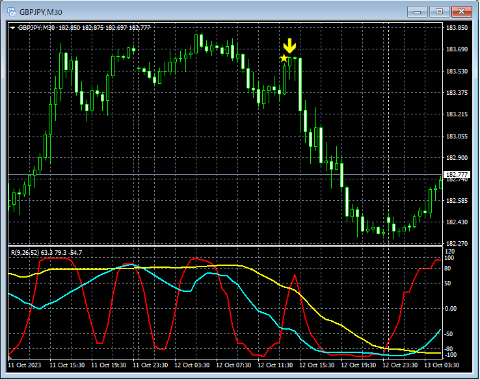Click the 13 Oct 03:30 time label
Screen dimensions: 480x379
[x=442, y=365]
